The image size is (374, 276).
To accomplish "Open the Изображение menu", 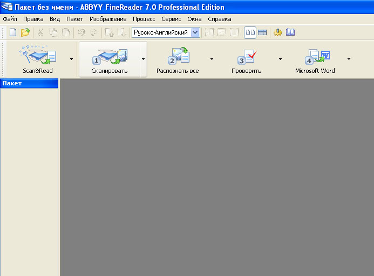I will [x=108, y=19].
